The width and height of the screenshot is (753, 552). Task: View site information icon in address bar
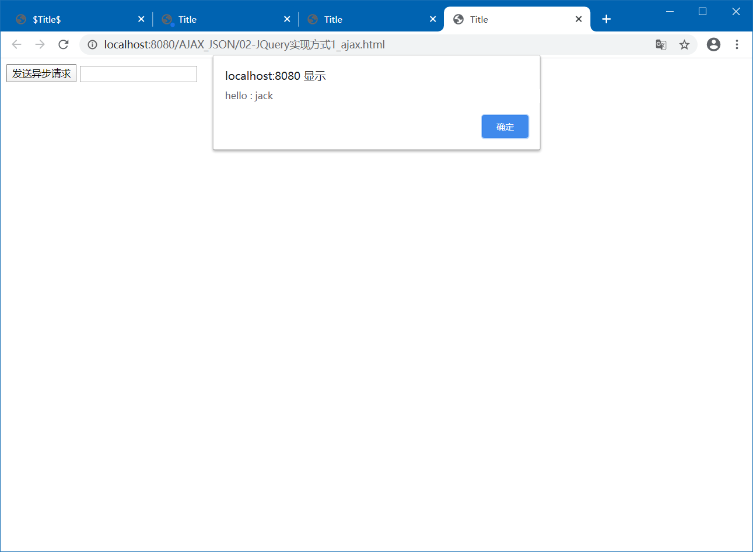[92, 45]
